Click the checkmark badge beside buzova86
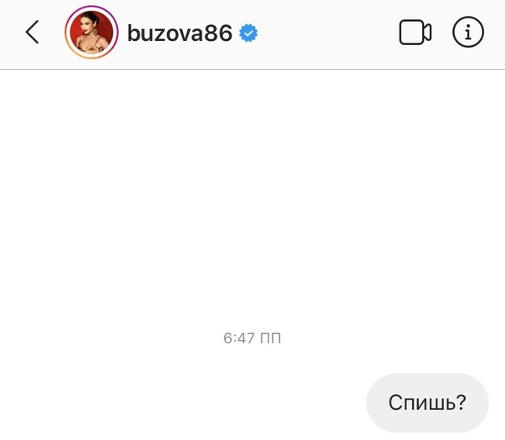 248,33
